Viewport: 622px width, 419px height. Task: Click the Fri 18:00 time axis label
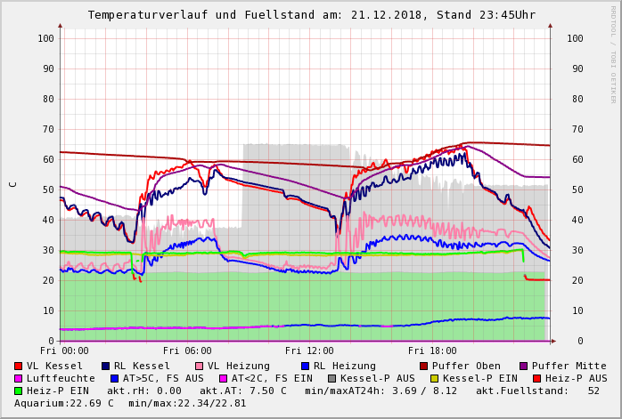coord(431,351)
